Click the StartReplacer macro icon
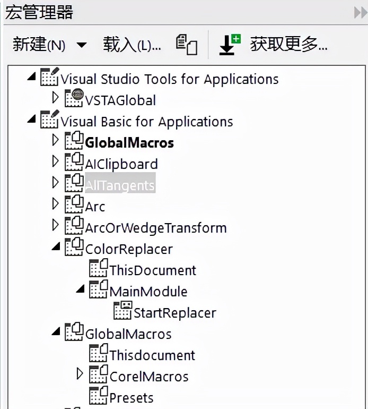 [x=122, y=310]
